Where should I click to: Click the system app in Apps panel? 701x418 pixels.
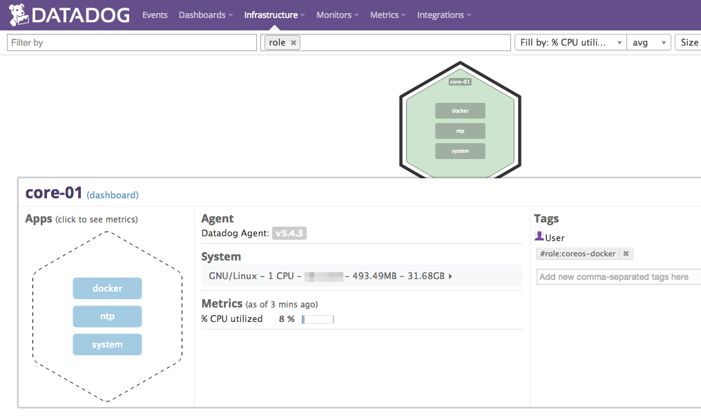107,345
